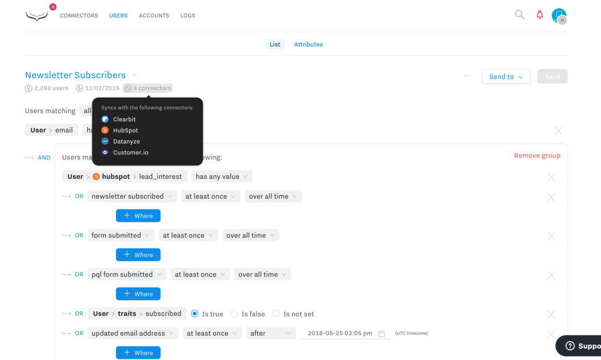Click the red notification bell icon
Screen dimensions: 601x360
[x=540, y=15]
